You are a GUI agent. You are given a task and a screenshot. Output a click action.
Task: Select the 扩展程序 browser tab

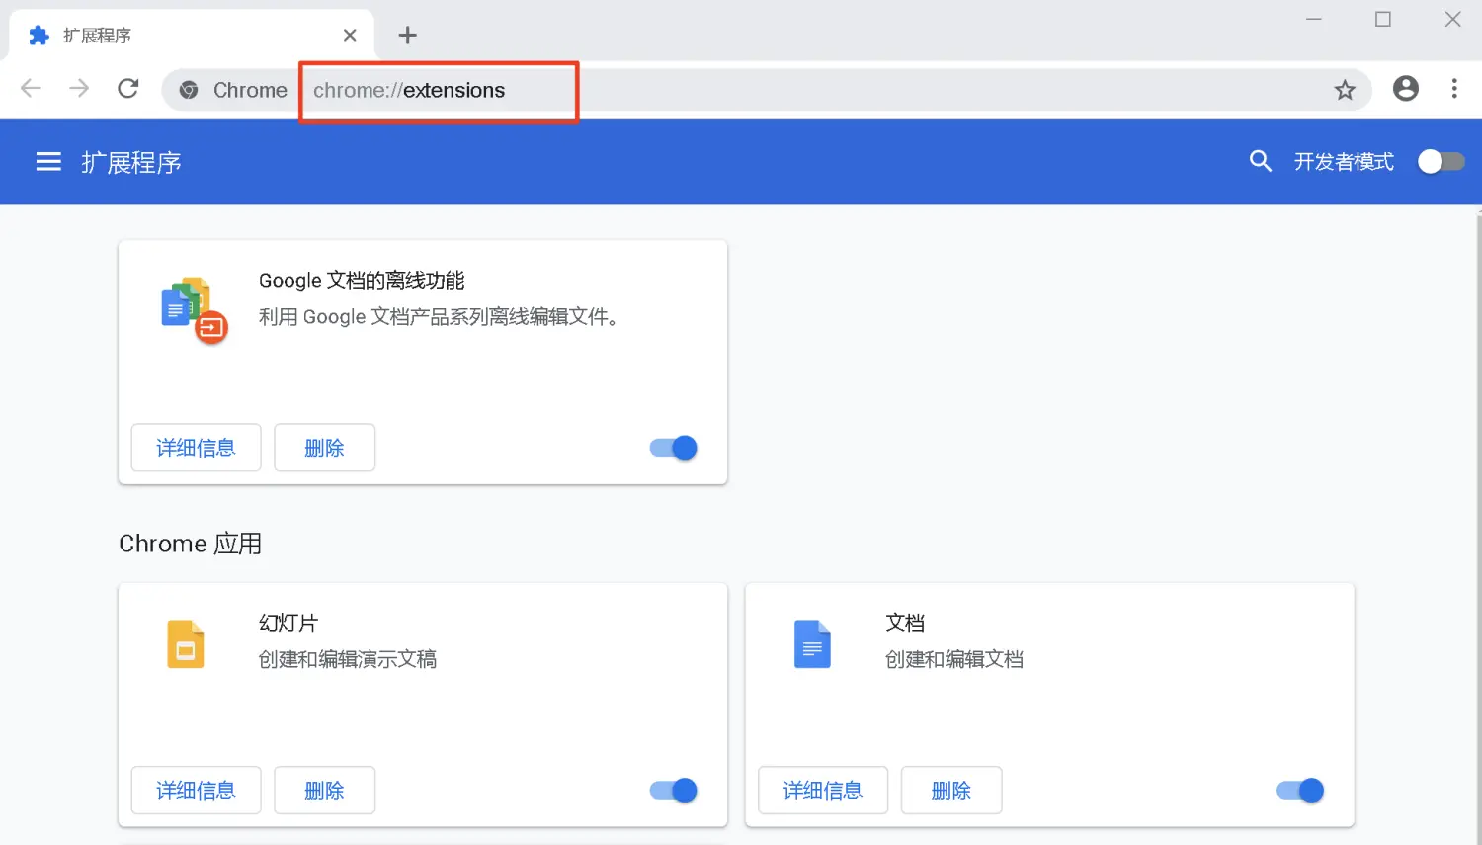[x=192, y=36]
